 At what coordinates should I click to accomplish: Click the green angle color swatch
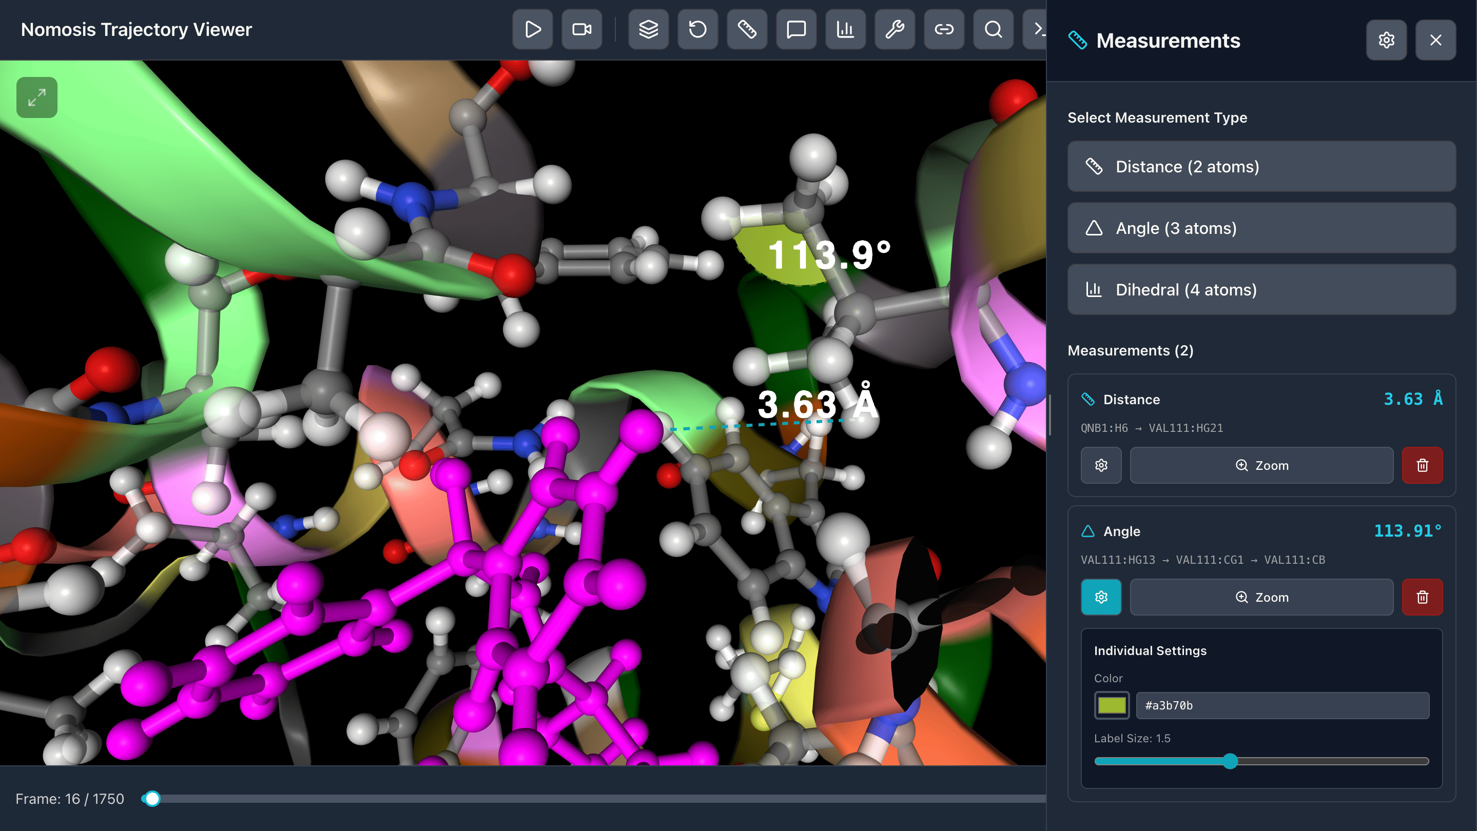[1111, 705]
